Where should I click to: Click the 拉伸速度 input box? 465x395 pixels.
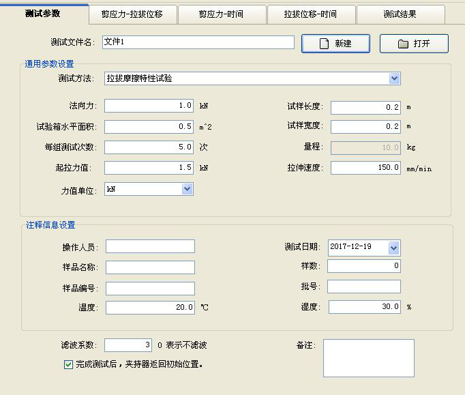365,167
